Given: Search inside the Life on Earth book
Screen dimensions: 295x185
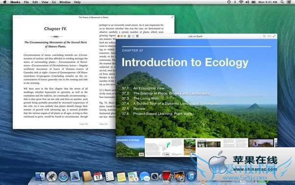Looking at the screenshot, I should (x=264, y=36).
